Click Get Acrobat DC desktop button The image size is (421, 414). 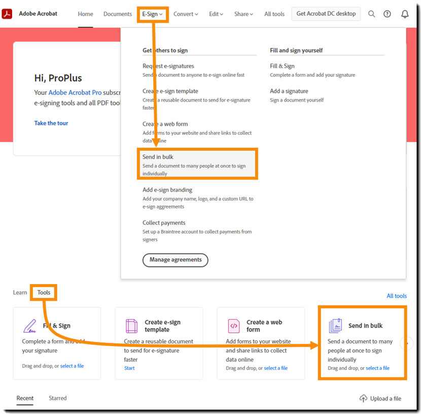point(326,14)
